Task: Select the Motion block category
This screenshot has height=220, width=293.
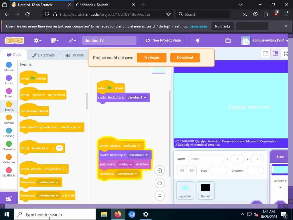Action: point(9,67)
